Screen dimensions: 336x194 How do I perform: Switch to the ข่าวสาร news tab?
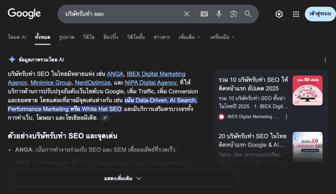pos(161,37)
